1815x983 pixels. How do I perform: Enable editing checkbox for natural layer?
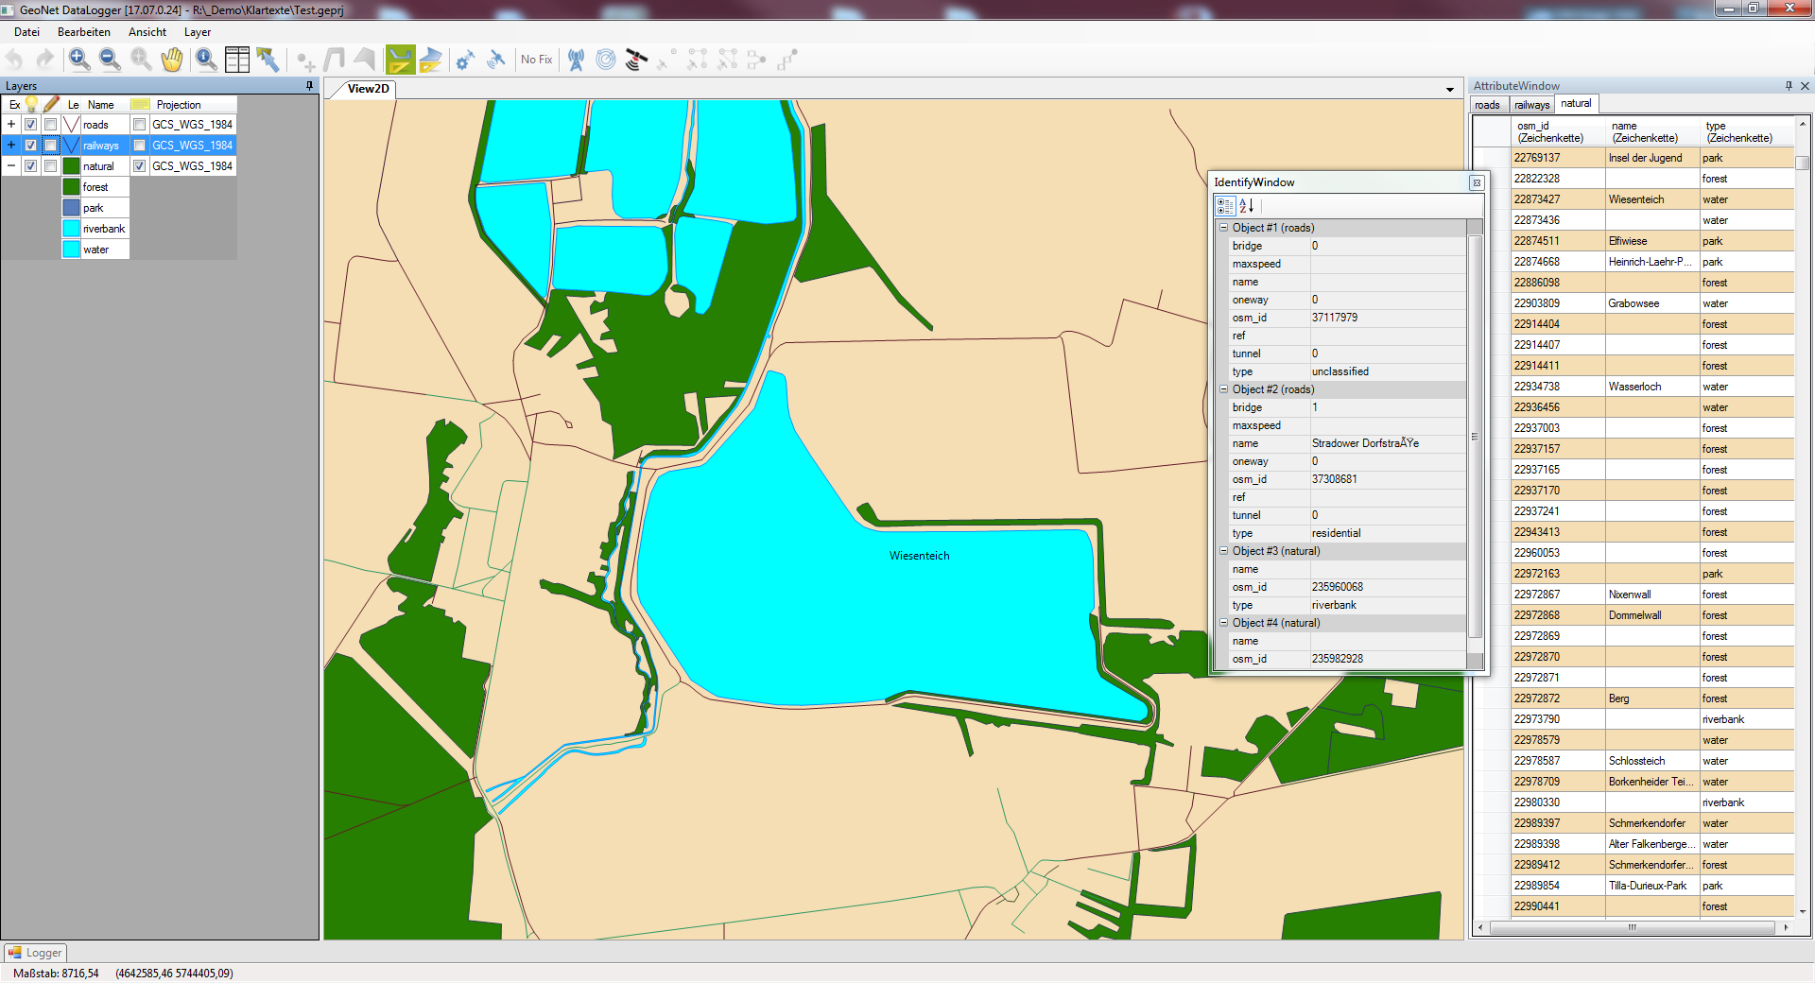pos(51,166)
